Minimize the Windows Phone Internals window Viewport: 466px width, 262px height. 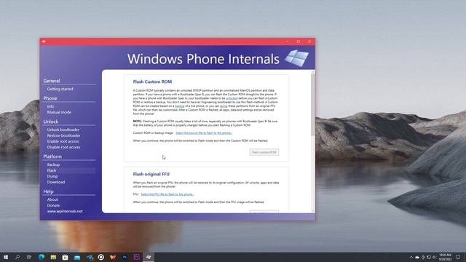(288, 41)
